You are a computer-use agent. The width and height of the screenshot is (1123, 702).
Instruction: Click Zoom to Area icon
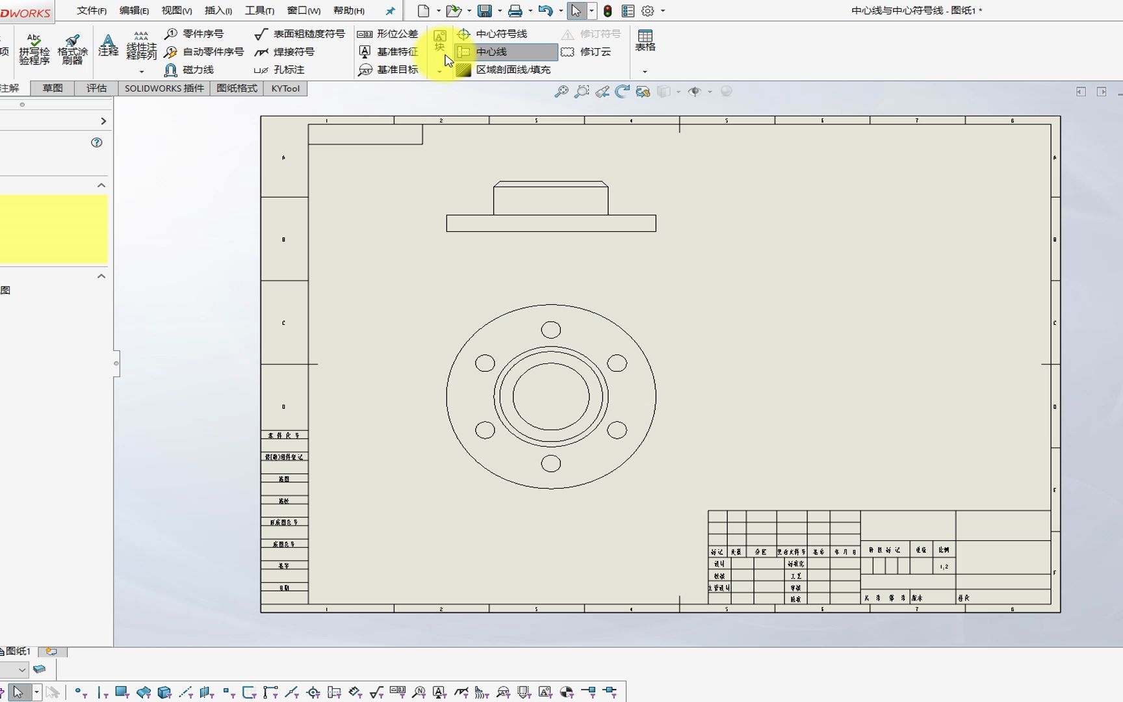pyautogui.click(x=582, y=92)
